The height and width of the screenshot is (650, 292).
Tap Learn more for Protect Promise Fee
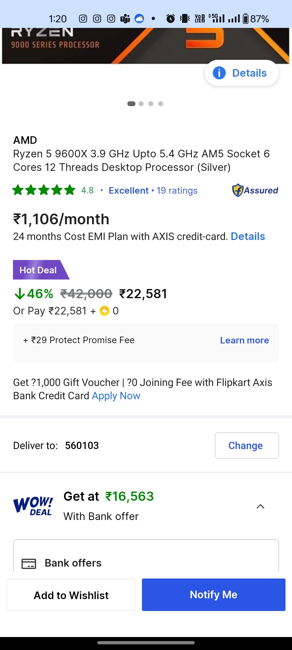244,340
